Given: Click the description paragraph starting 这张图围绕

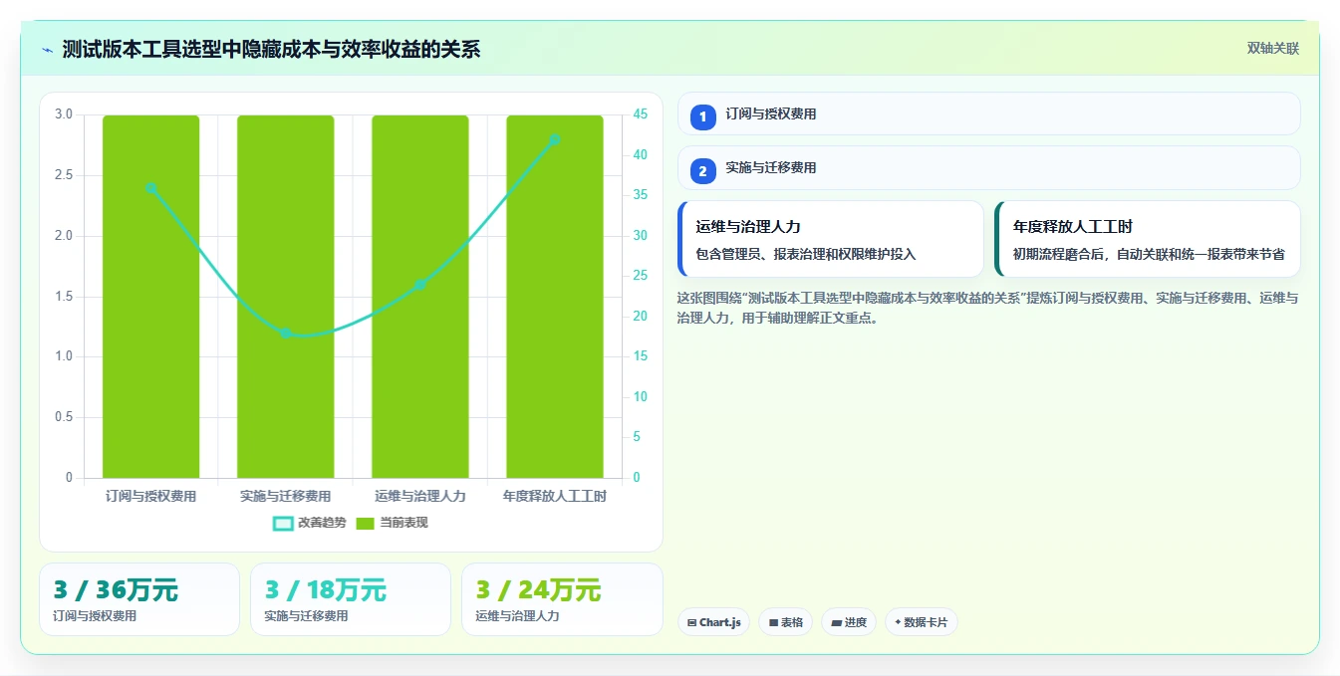Looking at the screenshot, I should pyautogui.click(x=987, y=309).
